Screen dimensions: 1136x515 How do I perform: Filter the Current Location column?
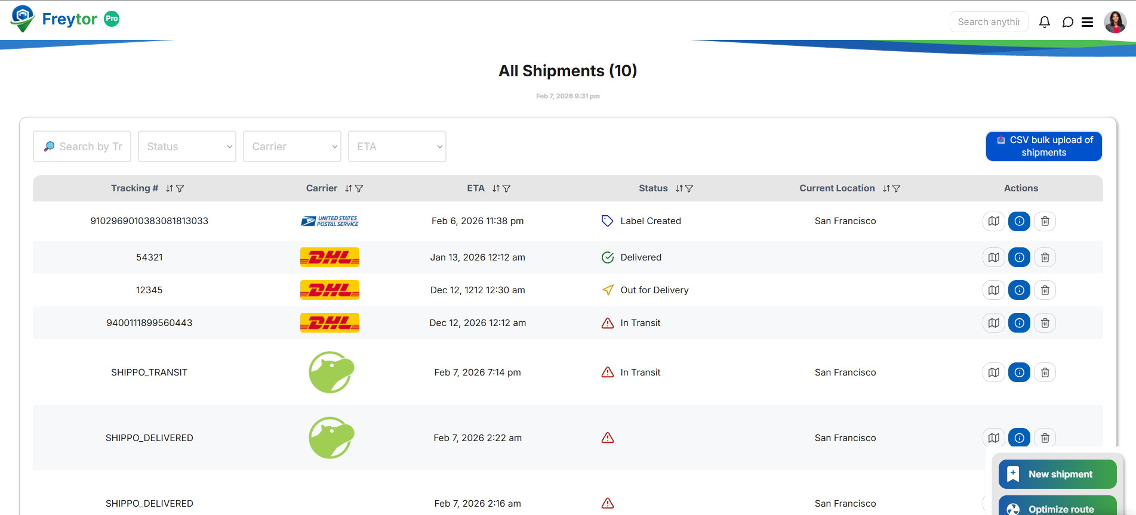897,188
